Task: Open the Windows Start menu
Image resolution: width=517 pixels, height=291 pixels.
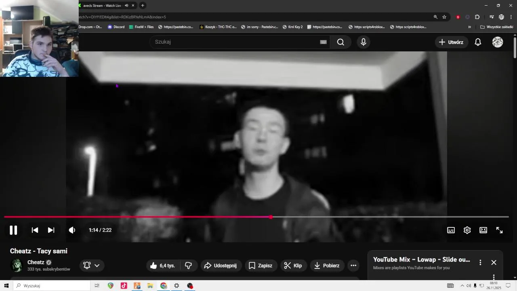Action: click(x=6, y=286)
